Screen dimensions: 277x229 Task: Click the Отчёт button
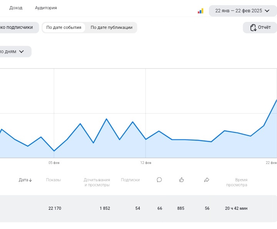pos(260,27)
